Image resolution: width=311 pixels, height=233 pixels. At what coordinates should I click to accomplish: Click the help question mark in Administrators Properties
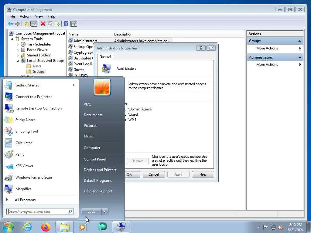point(201,48)
